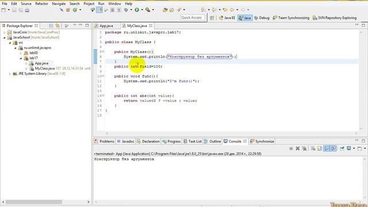This screenshot has width=368, height=207.
Task: Click the Open Perspective icon
Action: [212, 18]
